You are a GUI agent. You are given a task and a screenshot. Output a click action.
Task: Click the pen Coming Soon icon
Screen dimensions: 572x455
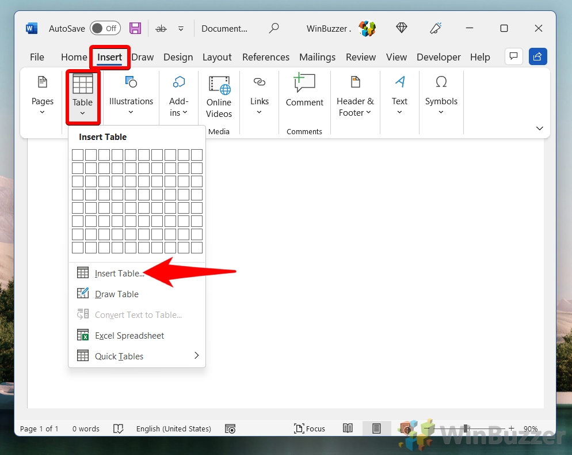click(436, 28)
